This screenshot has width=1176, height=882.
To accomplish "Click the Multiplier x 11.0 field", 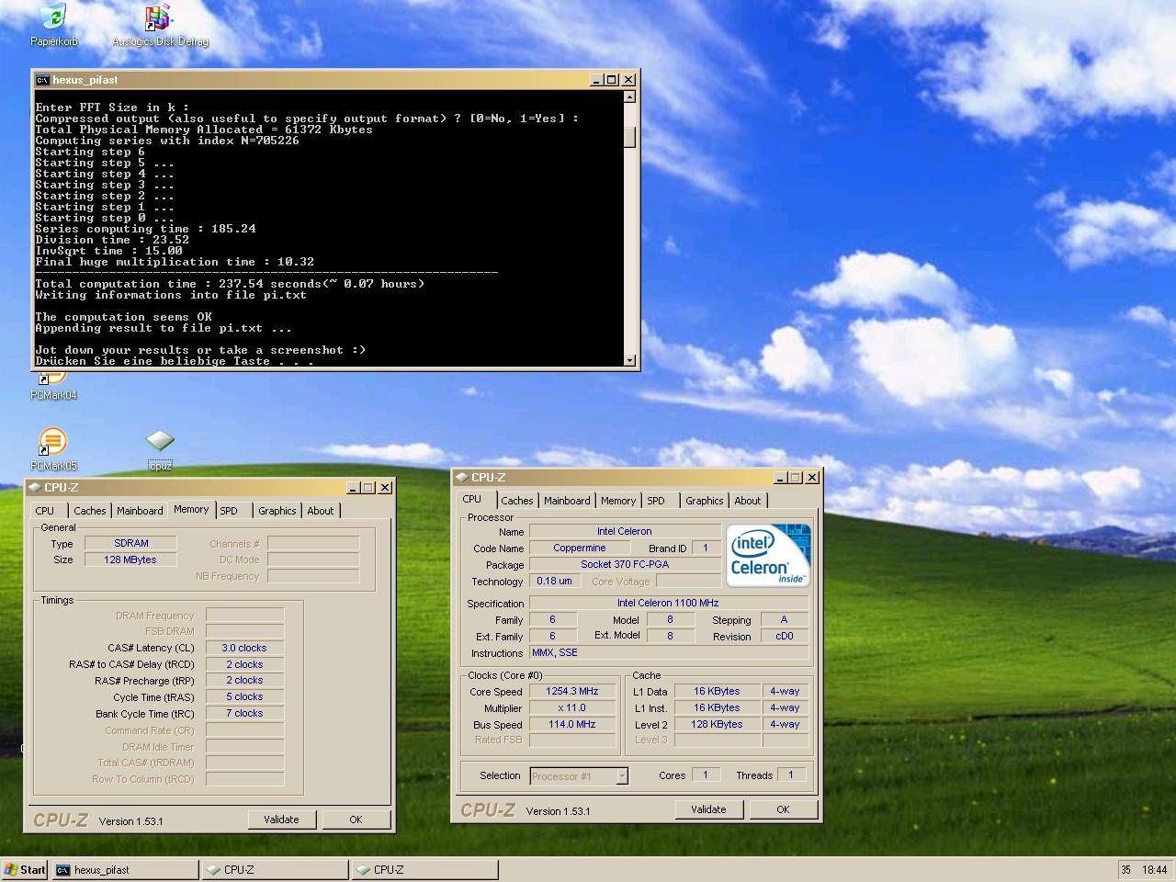I will click(572, 707).
